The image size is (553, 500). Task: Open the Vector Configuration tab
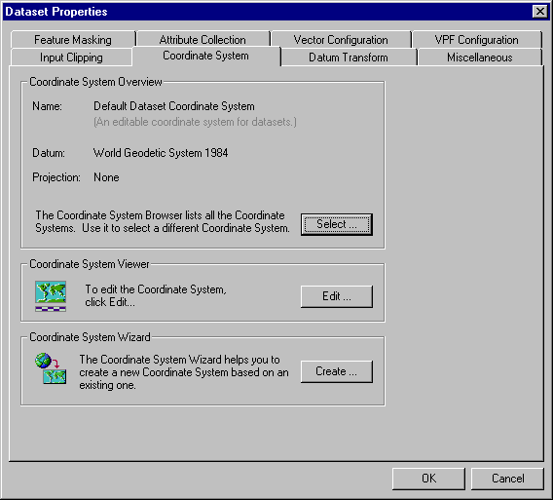341,40
